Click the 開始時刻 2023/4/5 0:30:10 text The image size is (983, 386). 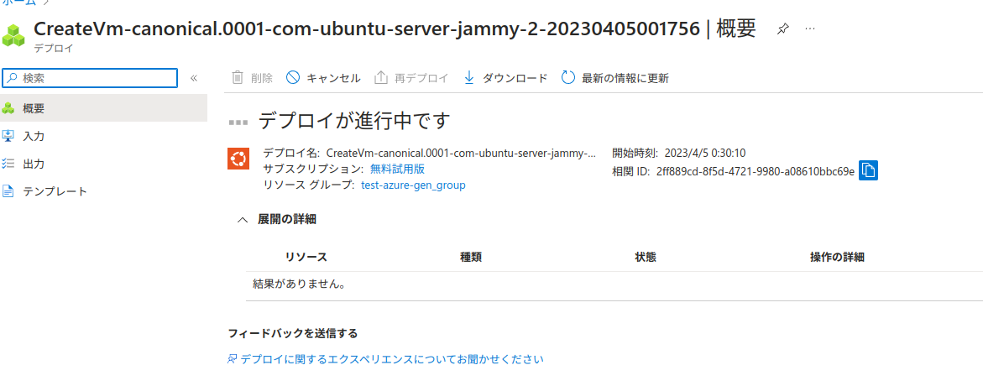[678, 153]
